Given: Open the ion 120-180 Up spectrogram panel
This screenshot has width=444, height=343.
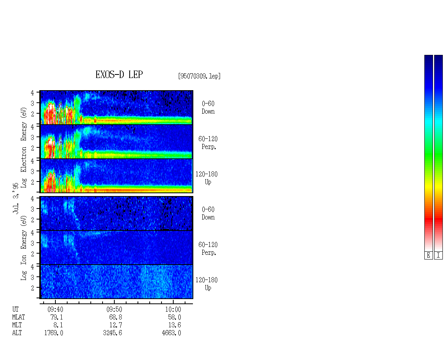Looking at the screenshot, I should click(116, 282).
